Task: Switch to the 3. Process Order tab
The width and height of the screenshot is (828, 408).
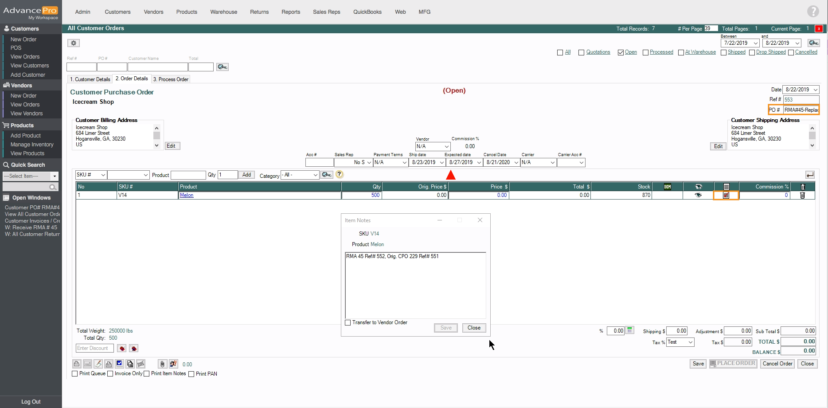Action: pos(171,79)
